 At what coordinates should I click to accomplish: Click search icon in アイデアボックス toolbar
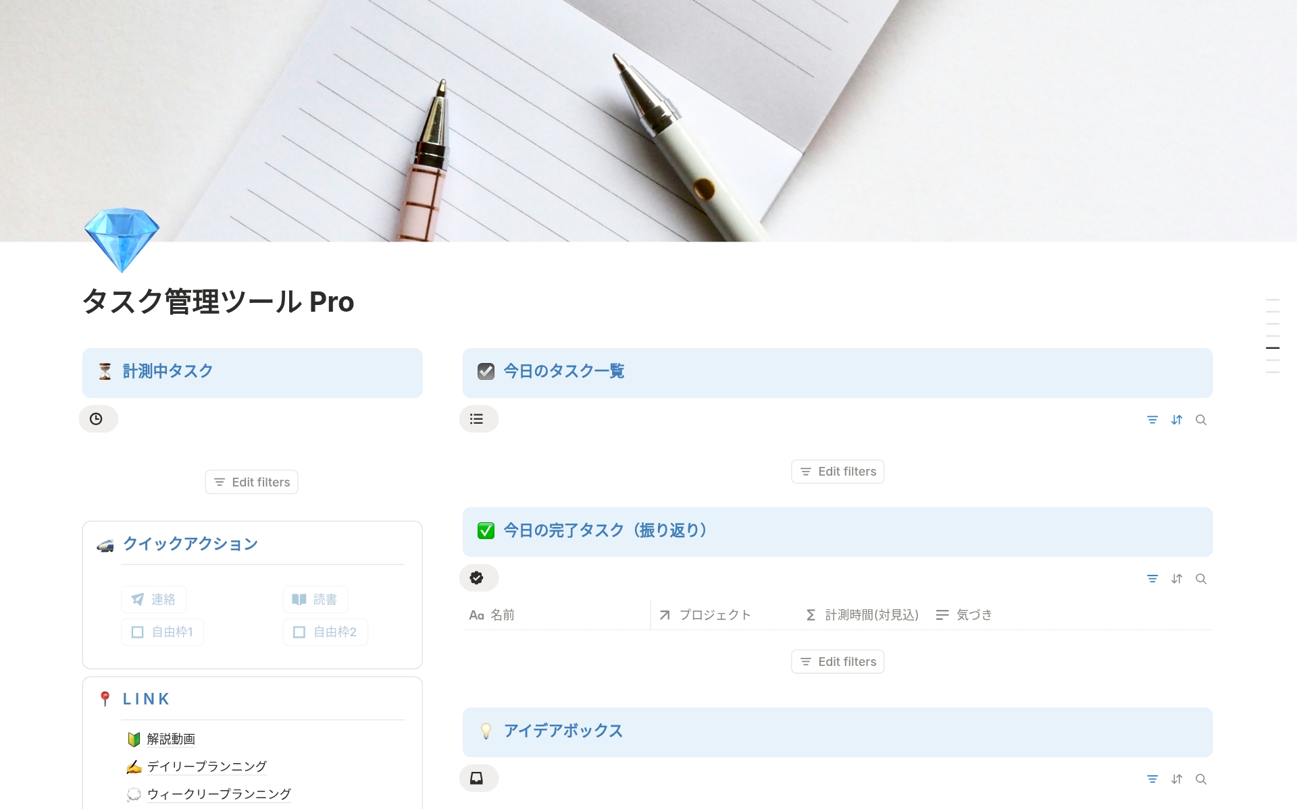pyautogui.click(x=1201, y=779)
